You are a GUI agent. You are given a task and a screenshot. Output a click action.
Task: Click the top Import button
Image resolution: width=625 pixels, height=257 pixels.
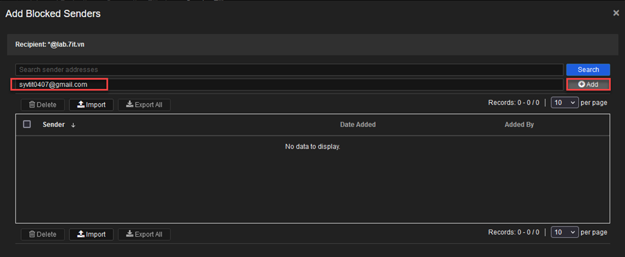click(91, 105)
